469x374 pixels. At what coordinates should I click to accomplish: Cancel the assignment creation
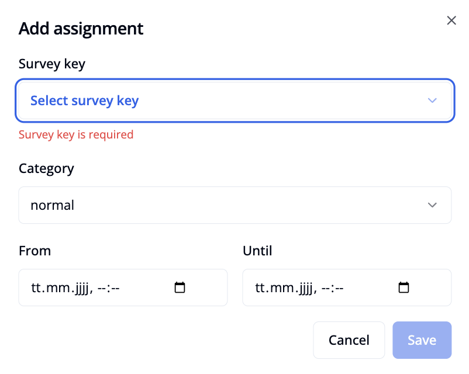pyautogui.click(x=349, y=340)
